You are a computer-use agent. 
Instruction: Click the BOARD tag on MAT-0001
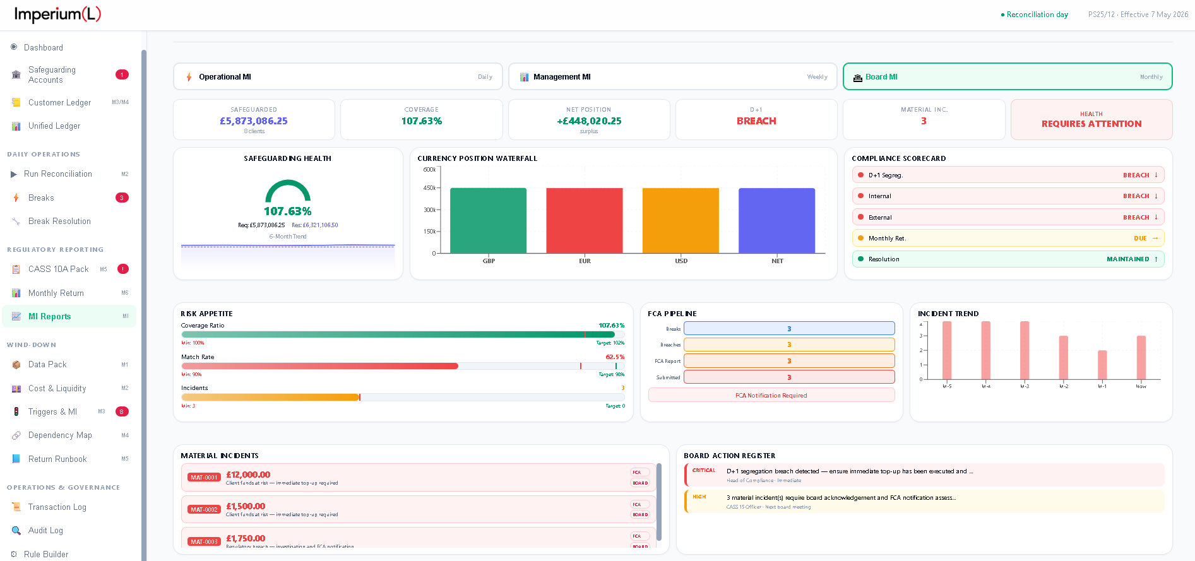coord(640,483)
